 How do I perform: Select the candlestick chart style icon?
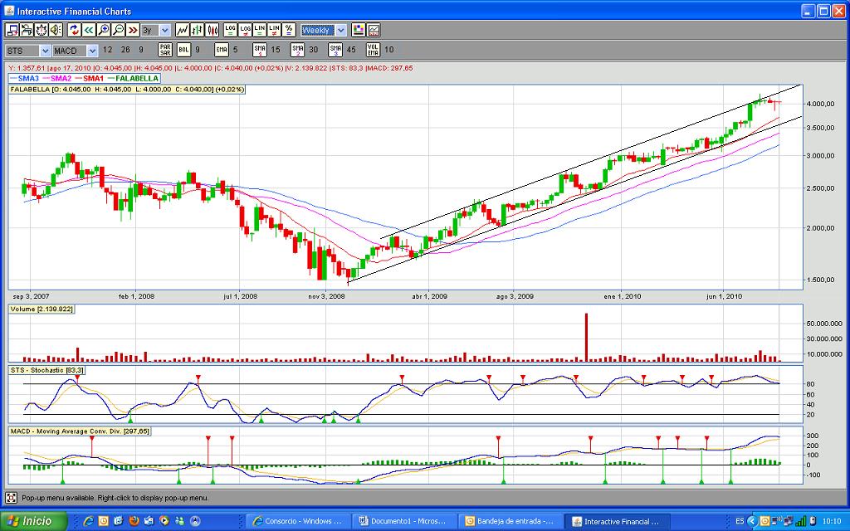coord(211,30)
